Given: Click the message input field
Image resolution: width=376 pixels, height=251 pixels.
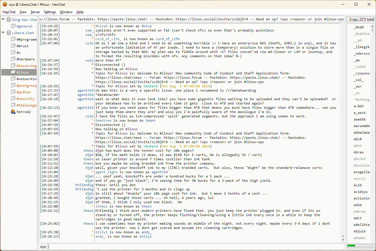Looking at the screenshot, I should pyautogui.click(x=196, y=246).
